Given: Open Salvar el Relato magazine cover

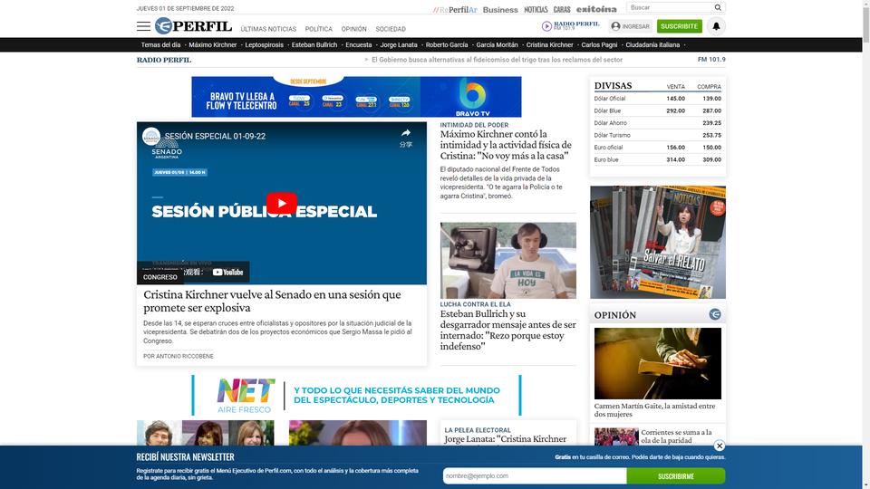Looking at the screenshot, I should pyautogui.click(x=658, y=243).
